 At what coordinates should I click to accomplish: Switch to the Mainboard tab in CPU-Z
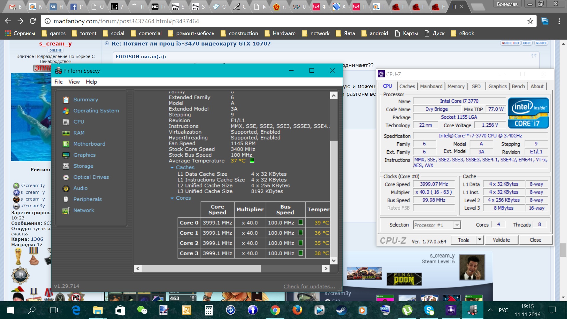(431, 86)
